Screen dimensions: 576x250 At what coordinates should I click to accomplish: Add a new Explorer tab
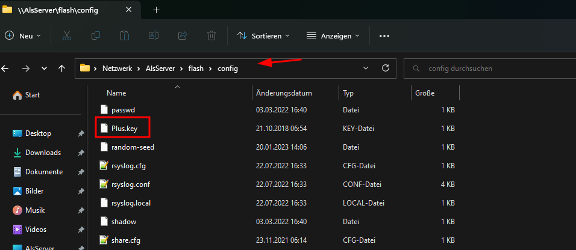click(x=156, y=10)
